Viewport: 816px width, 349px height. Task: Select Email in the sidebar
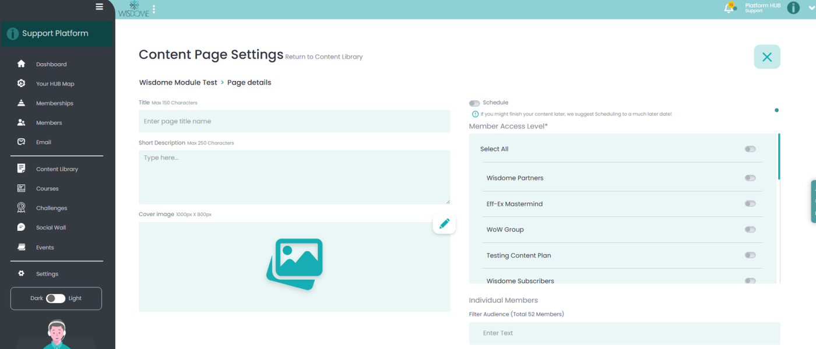(44, 142)
